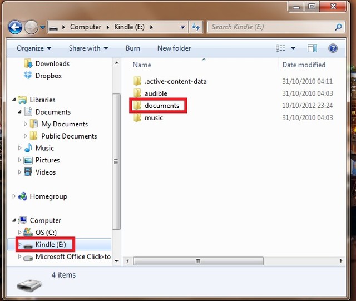Click the magnifier search icon

(338, 27)
